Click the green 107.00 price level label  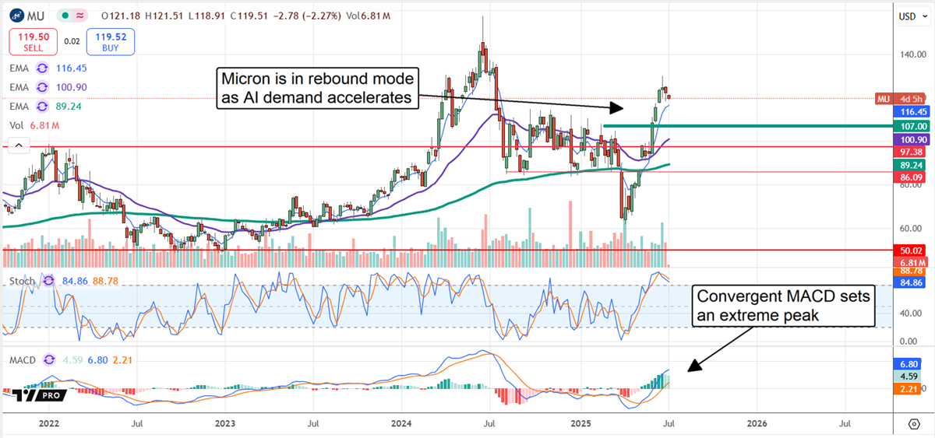pos(912,125)
